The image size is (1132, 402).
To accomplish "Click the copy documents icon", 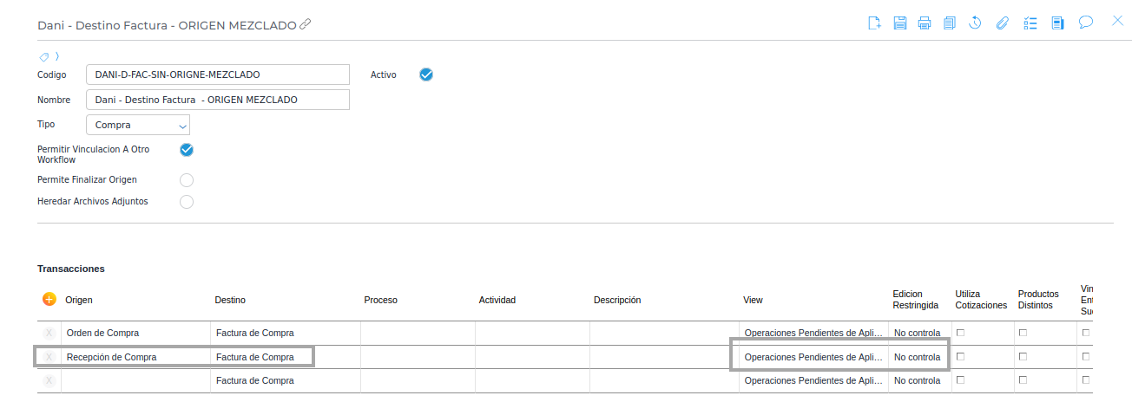I will (x=950, y=23).
